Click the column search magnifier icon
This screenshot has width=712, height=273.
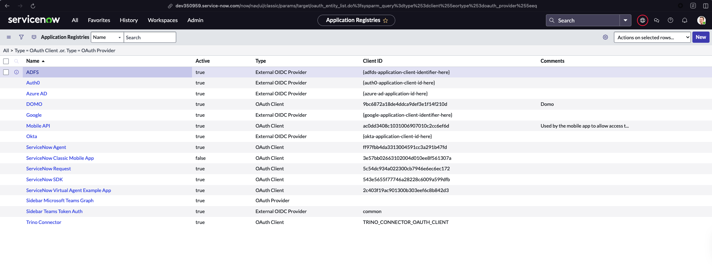tap(16, 61)
